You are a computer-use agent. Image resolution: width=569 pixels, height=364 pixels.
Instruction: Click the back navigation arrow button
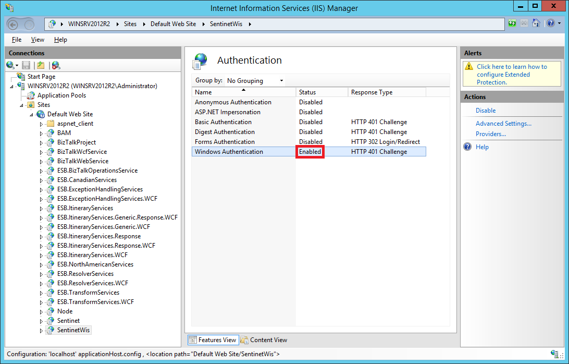[13, 25]
